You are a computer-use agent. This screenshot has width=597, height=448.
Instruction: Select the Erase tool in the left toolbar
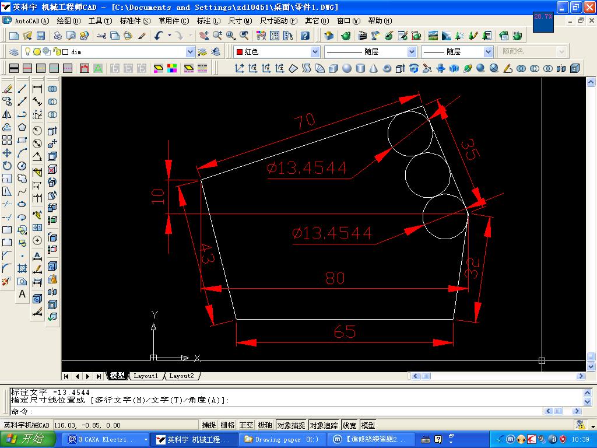[x=7, y=89]
